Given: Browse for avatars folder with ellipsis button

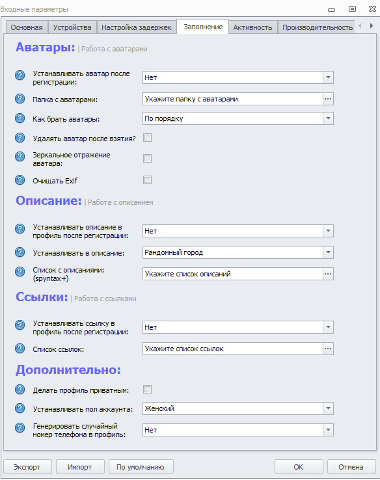Looking at the screenshot, I should (328, 99).
